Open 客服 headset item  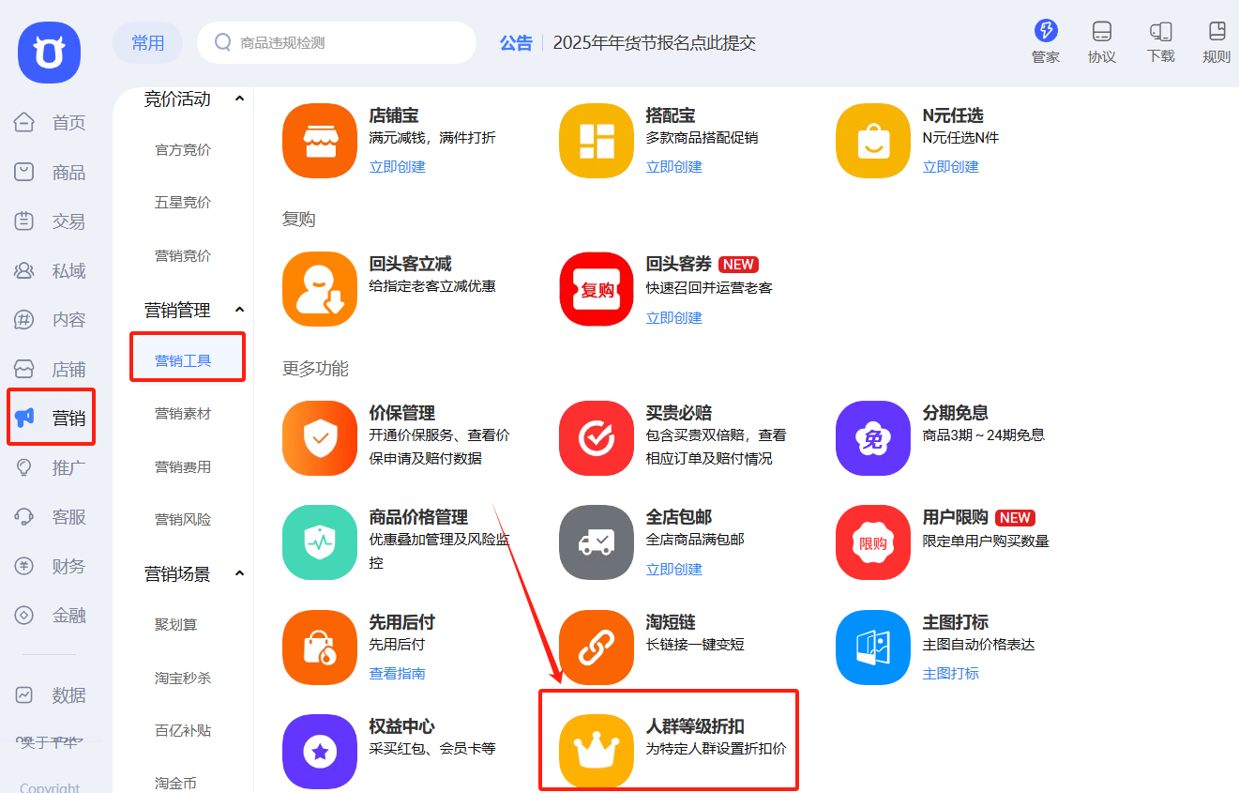tap(51, 517)
